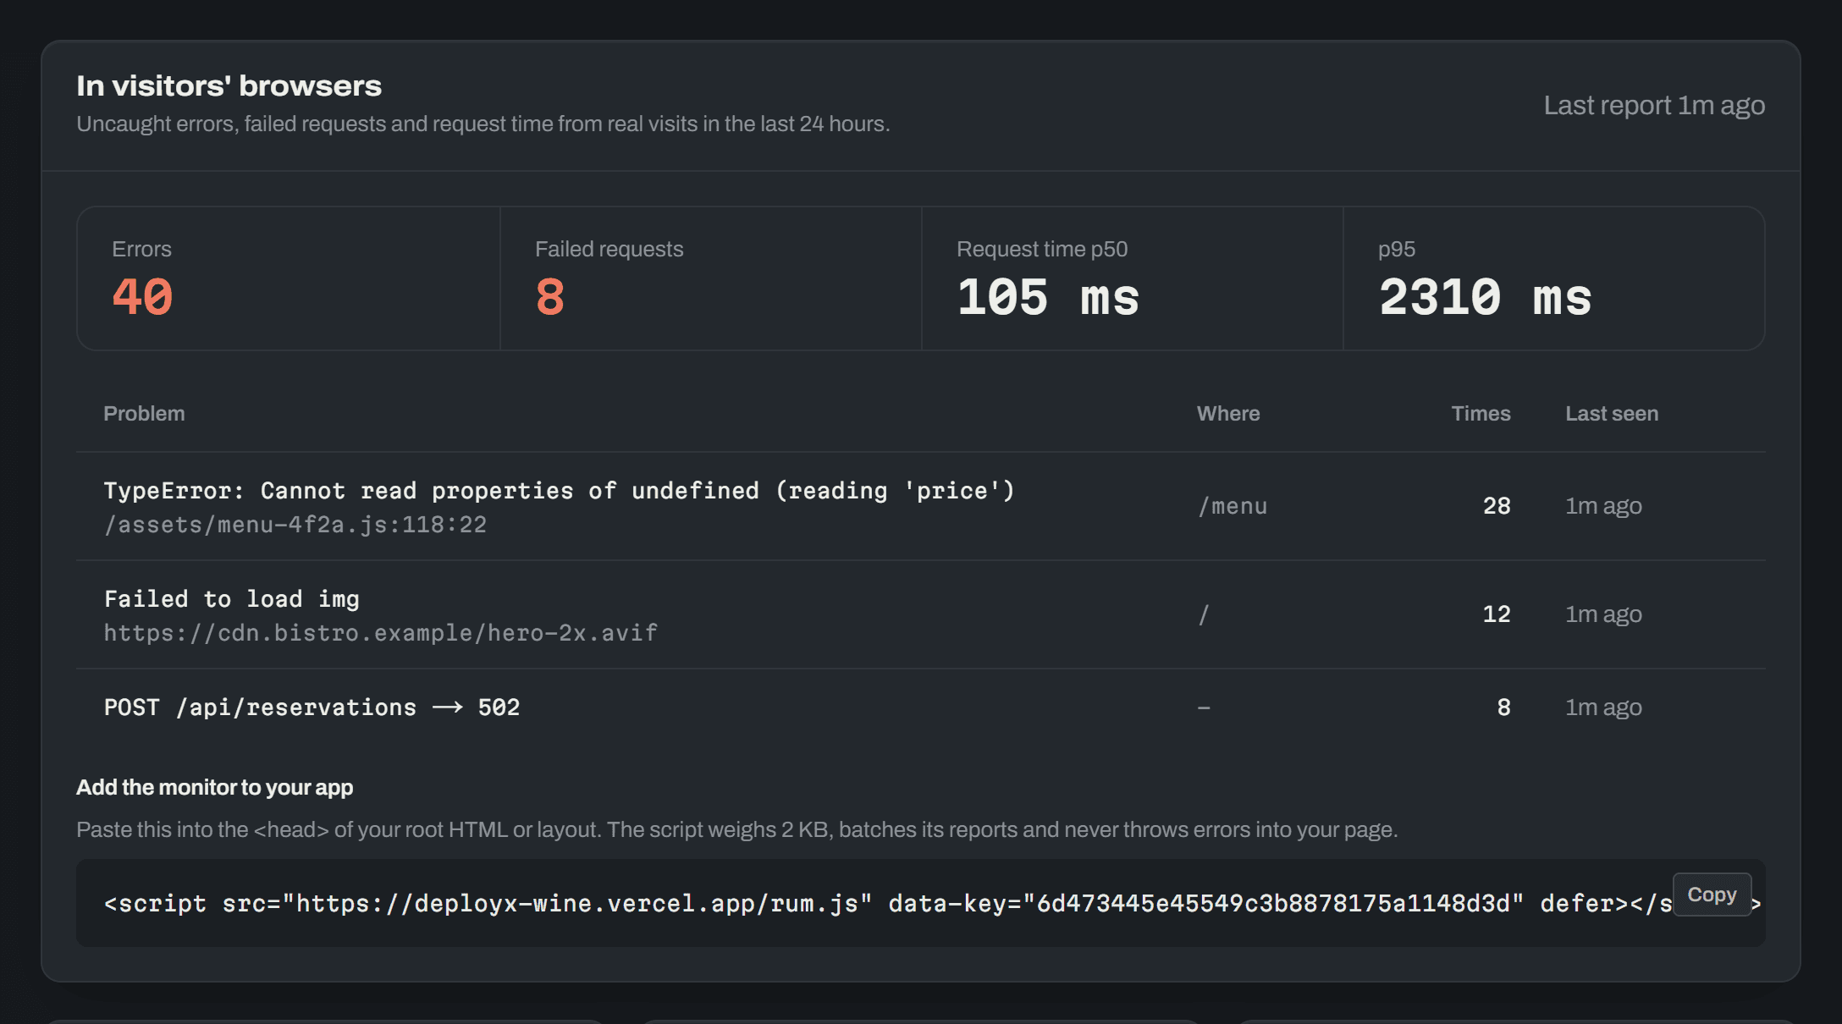1842x1024 pixels.
Task: Click the '/' location in img row
Action: click(1203, 614)
